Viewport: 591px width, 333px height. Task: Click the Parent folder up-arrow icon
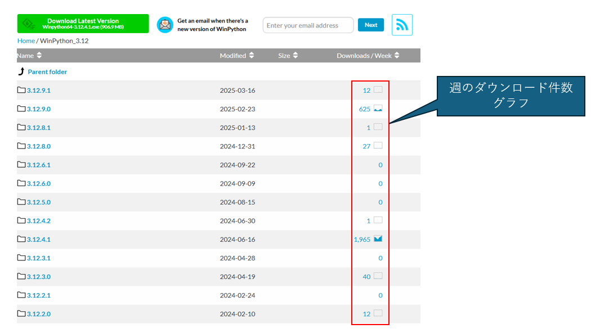pos(21,71)
